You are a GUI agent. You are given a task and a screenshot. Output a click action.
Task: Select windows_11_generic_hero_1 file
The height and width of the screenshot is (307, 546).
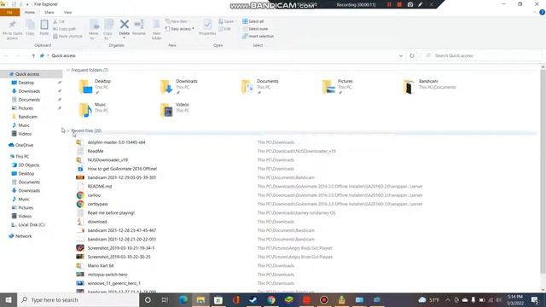pos(113,283)
